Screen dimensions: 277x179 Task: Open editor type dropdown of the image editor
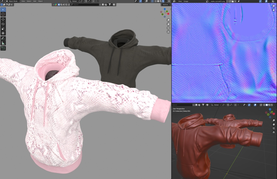tap(174, 1)
